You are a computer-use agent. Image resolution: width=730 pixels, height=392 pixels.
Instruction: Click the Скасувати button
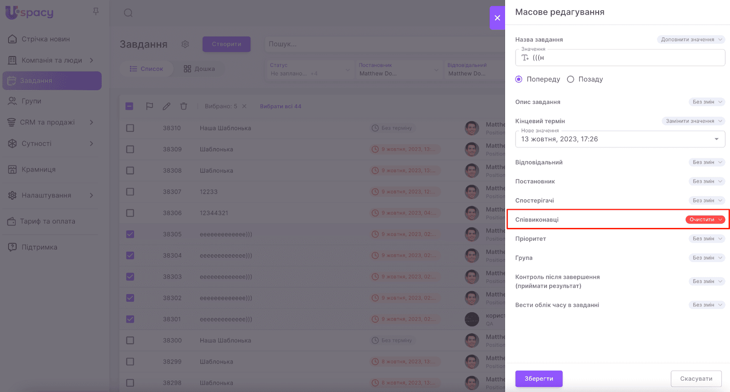pos(696,379)
